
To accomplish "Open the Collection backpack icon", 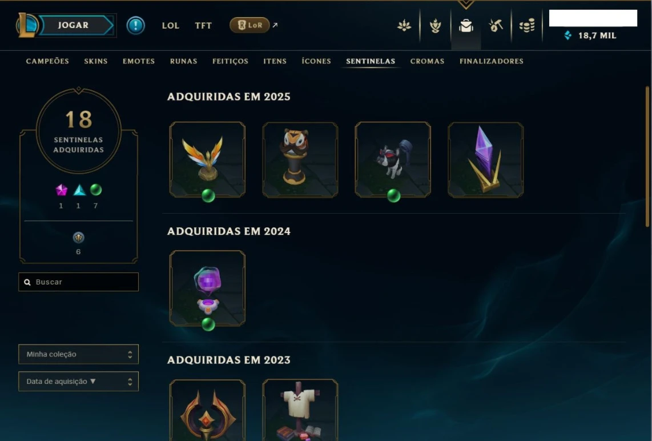I will (466, 26).
